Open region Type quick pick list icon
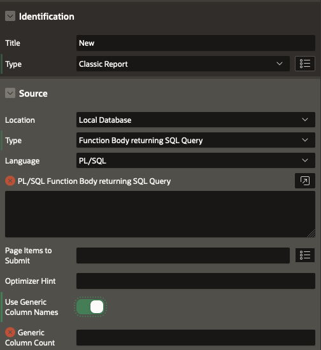321x350 pixels. point(305,64)
